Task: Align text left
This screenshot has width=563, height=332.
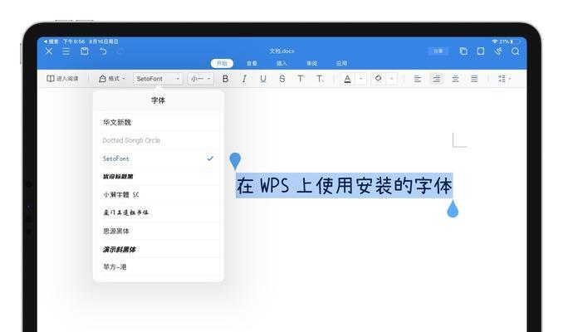Action: (417, 79)
